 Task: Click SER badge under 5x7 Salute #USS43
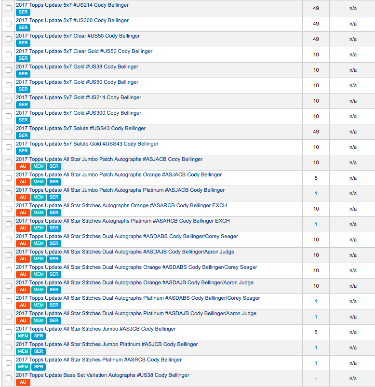pos(23,135)
